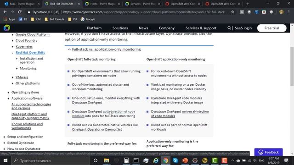The width and height of the screenshot is (294, 165).
Task: Click the Chrome profile avatar icon
Action: click(281, 12)
